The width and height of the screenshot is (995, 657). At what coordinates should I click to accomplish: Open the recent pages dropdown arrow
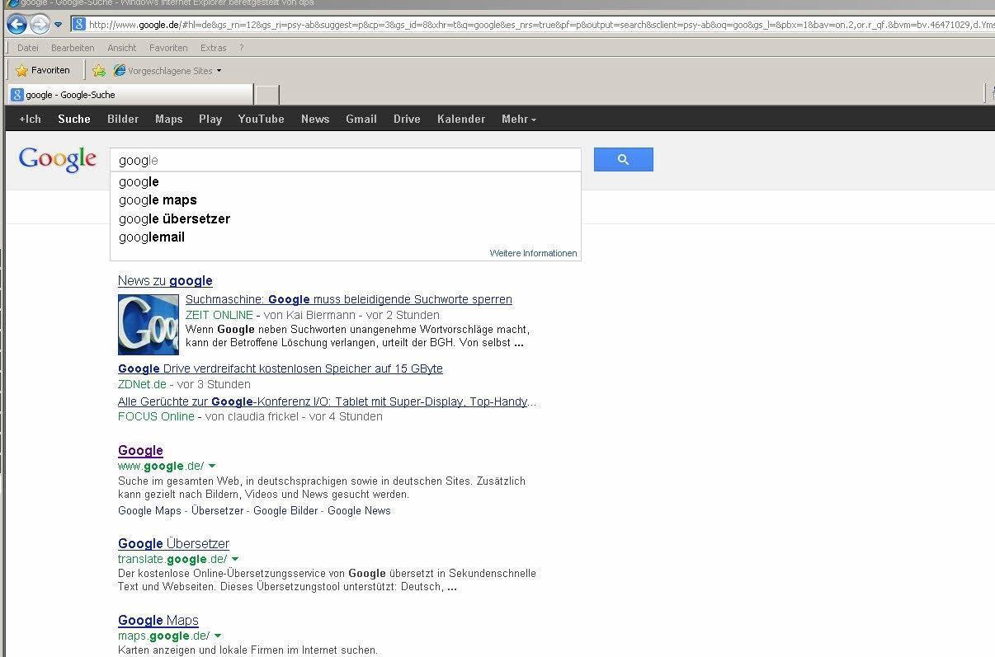58,25
